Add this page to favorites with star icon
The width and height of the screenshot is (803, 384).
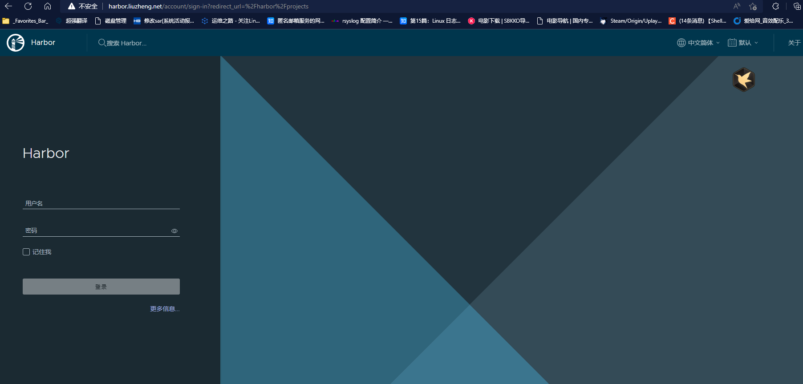[x=753, y=6]
